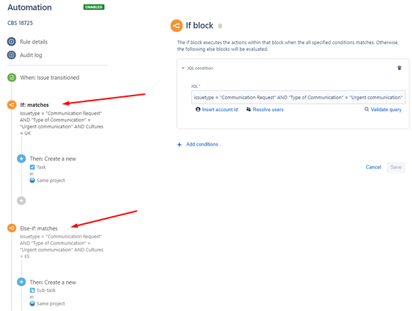Open the 'Add conditions...' option

200,144
